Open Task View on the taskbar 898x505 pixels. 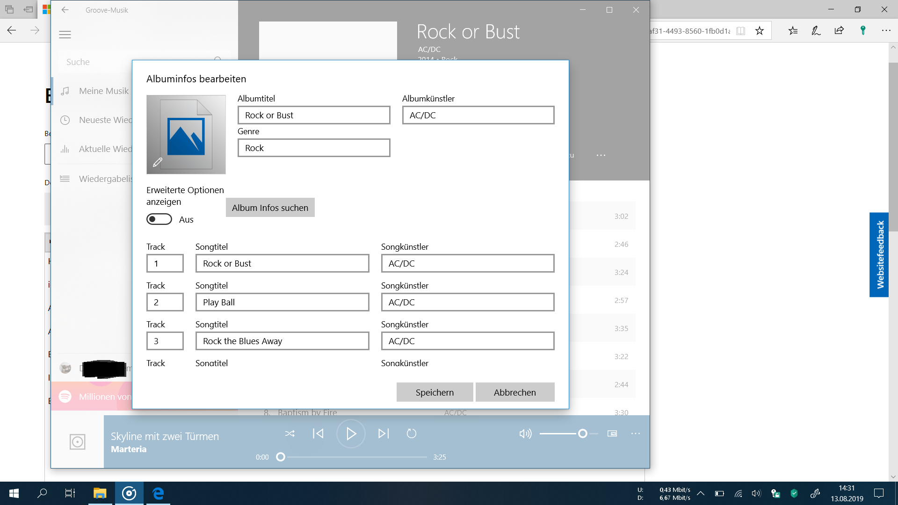tap(70, 493)
